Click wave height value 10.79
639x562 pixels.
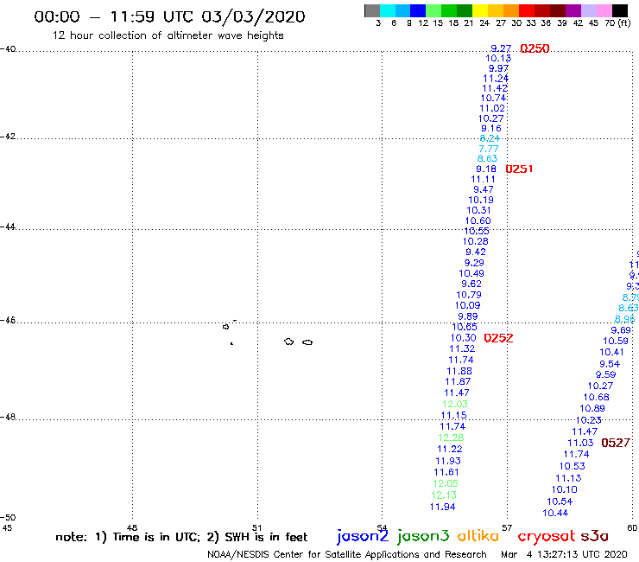(x=469, y=295)
